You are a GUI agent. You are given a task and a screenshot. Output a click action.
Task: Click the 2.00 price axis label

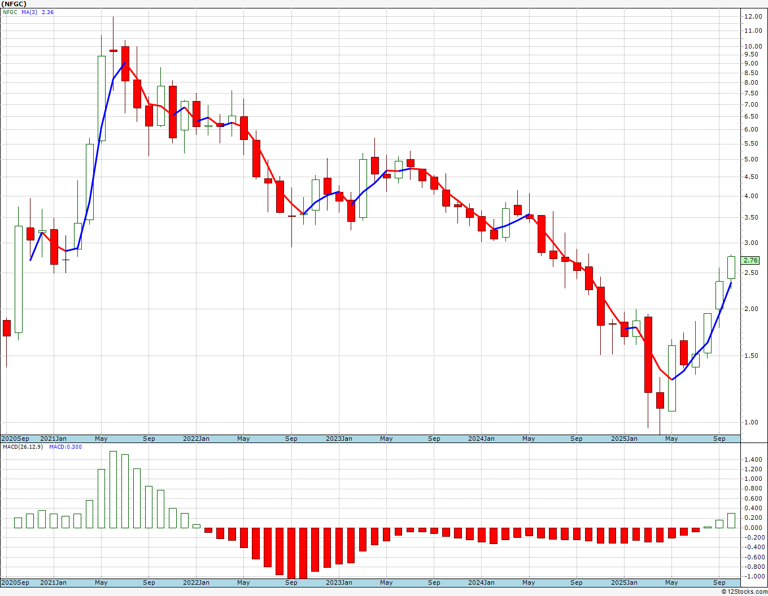click(x=751, y=309)
